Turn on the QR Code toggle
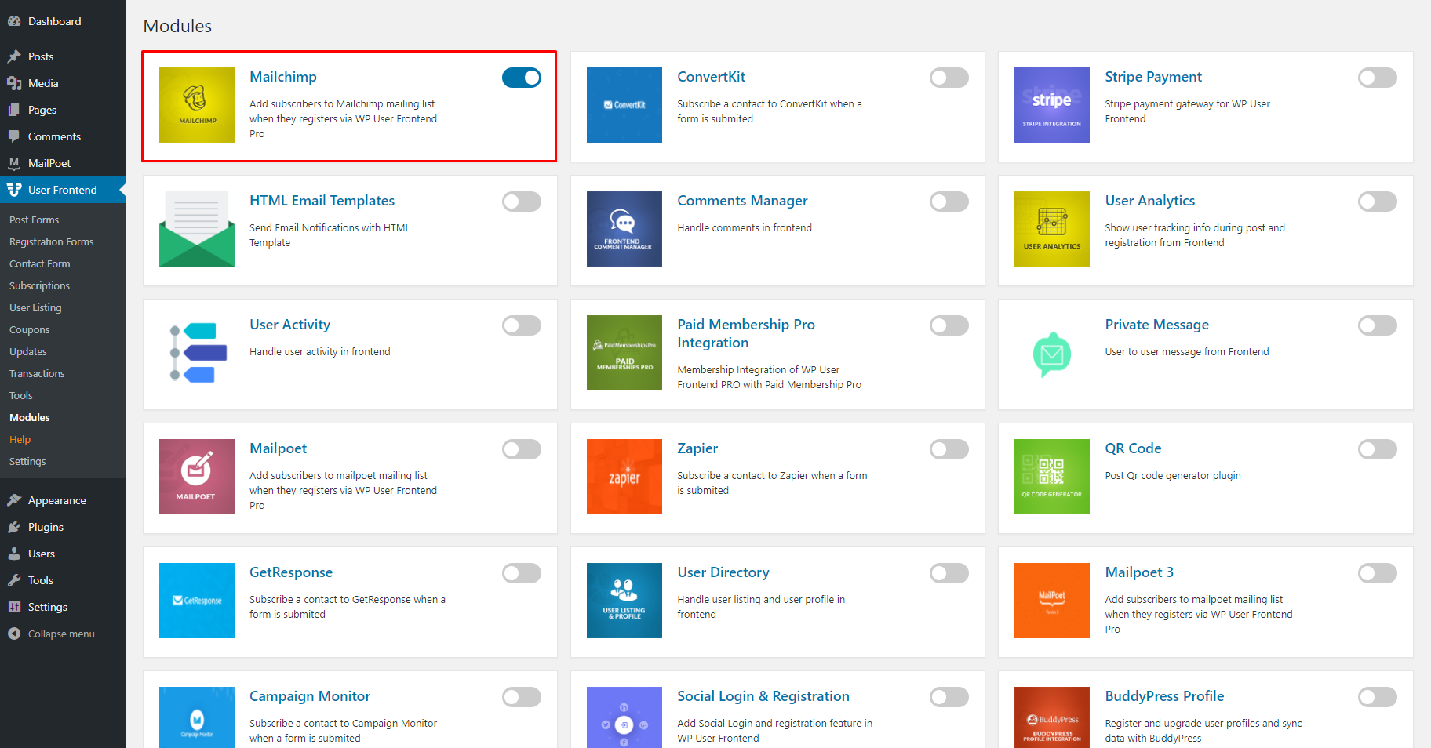Image resolution: width=1431 pixels, height=748 pixels. (1378, 449)
